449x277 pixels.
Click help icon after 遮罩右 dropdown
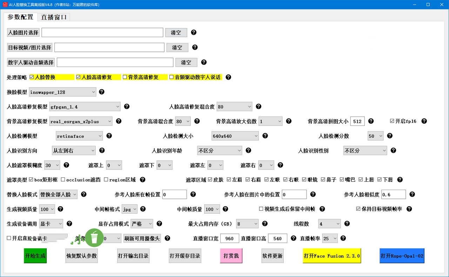coord(280,165)
